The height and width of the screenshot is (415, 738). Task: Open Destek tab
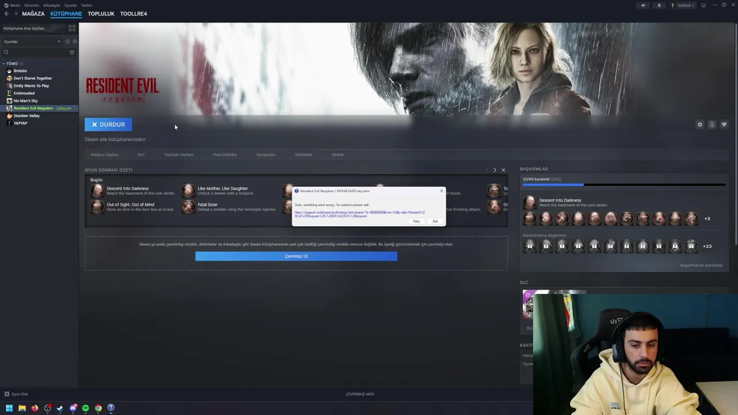[338, 154]
